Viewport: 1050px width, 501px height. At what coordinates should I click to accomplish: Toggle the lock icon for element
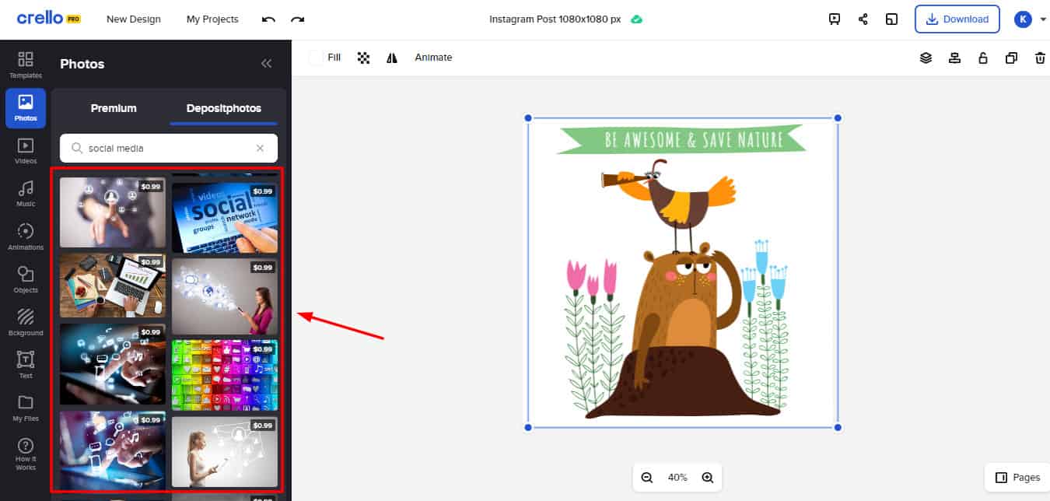click(x=983, y=58)
